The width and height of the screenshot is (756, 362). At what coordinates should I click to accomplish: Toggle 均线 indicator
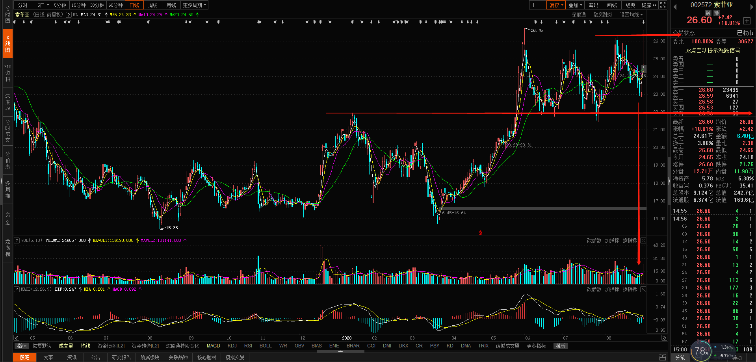pyautogui.click(x=85, y=346)
